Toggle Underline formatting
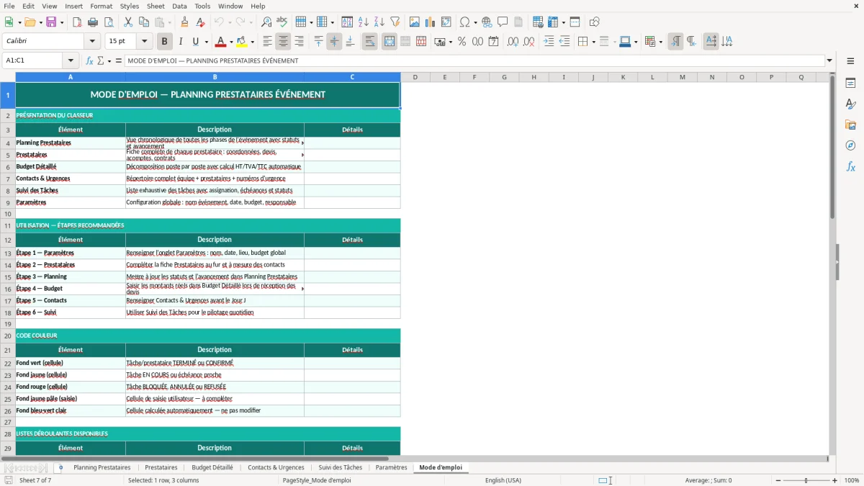The width and height of the screenshot is (864, 486). [195, 42]
